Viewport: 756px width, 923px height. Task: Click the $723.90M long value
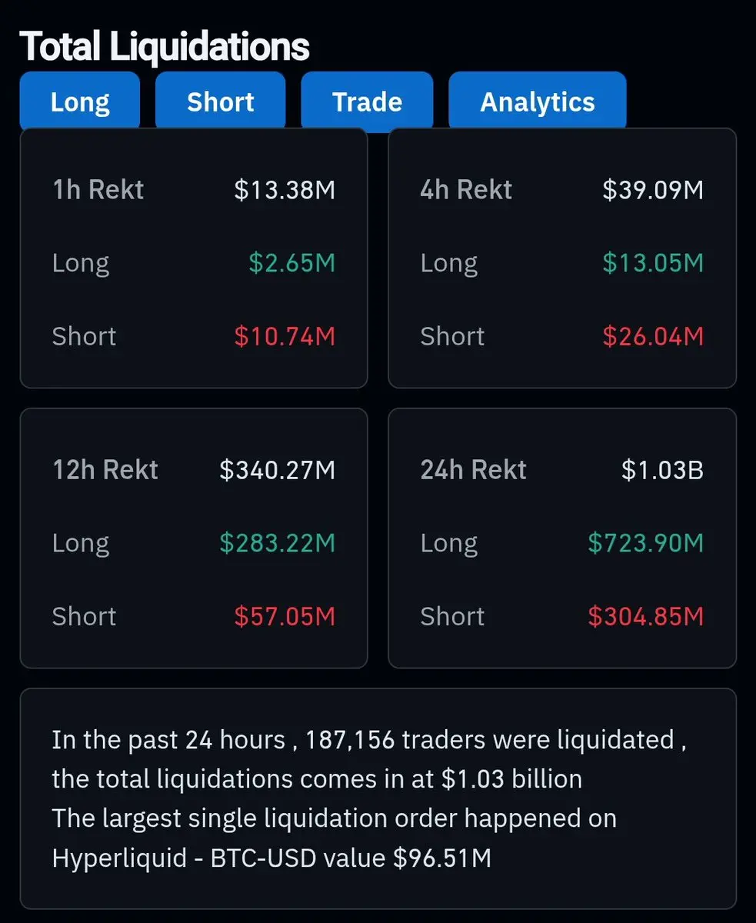click(x=646, y=543)
